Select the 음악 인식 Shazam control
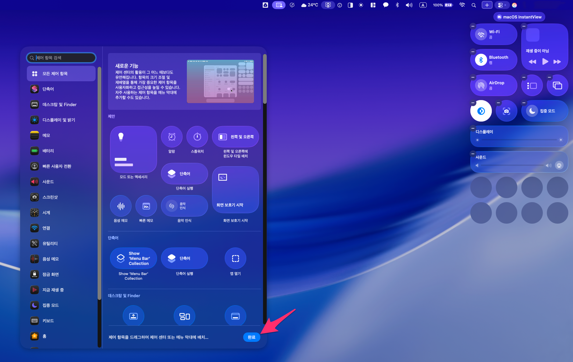The height and width of the screenshot is (362, 573). click(185, 206)
